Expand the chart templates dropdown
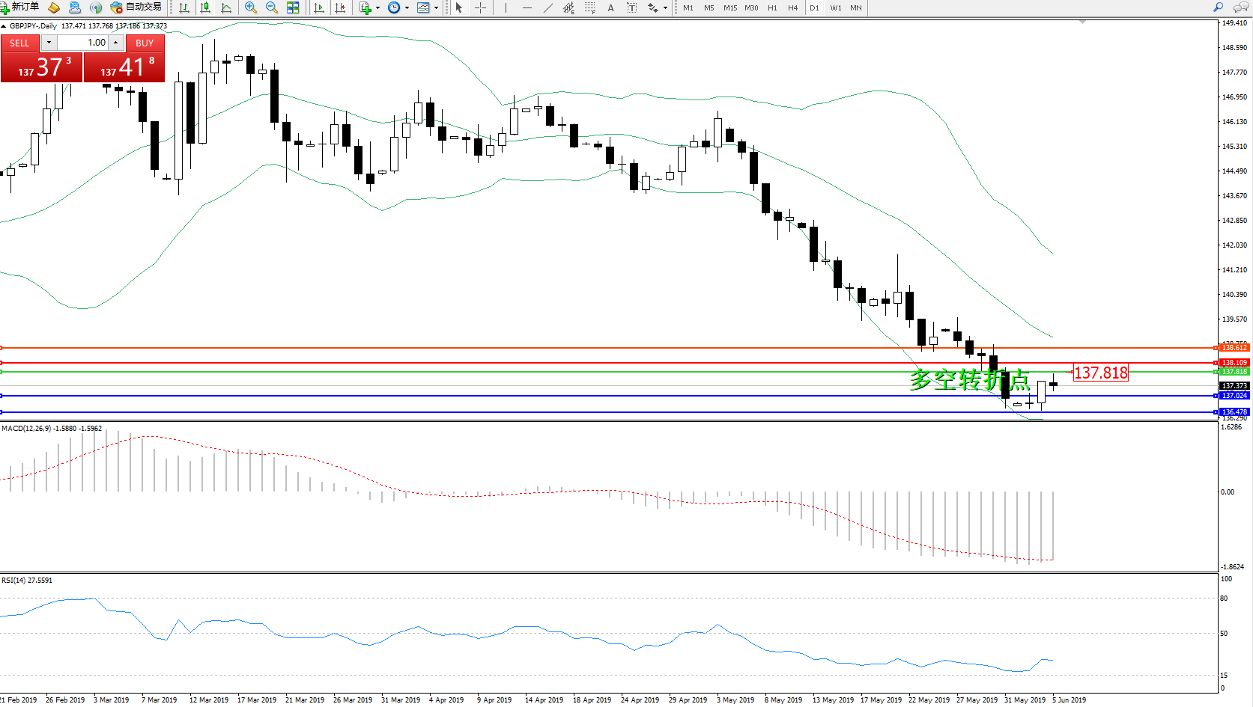 click(437, 7)
